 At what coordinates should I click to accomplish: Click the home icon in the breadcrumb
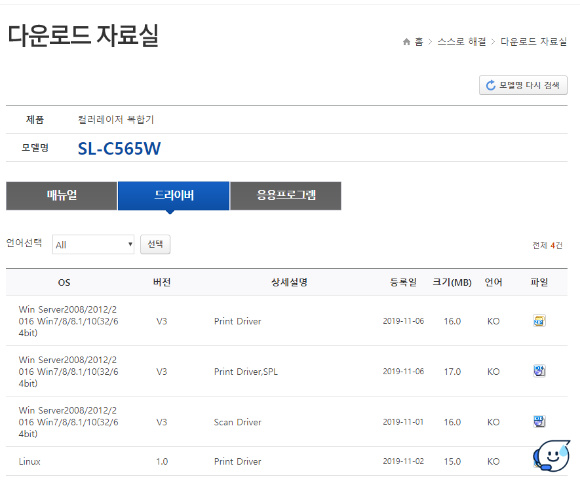pos(406,42)
